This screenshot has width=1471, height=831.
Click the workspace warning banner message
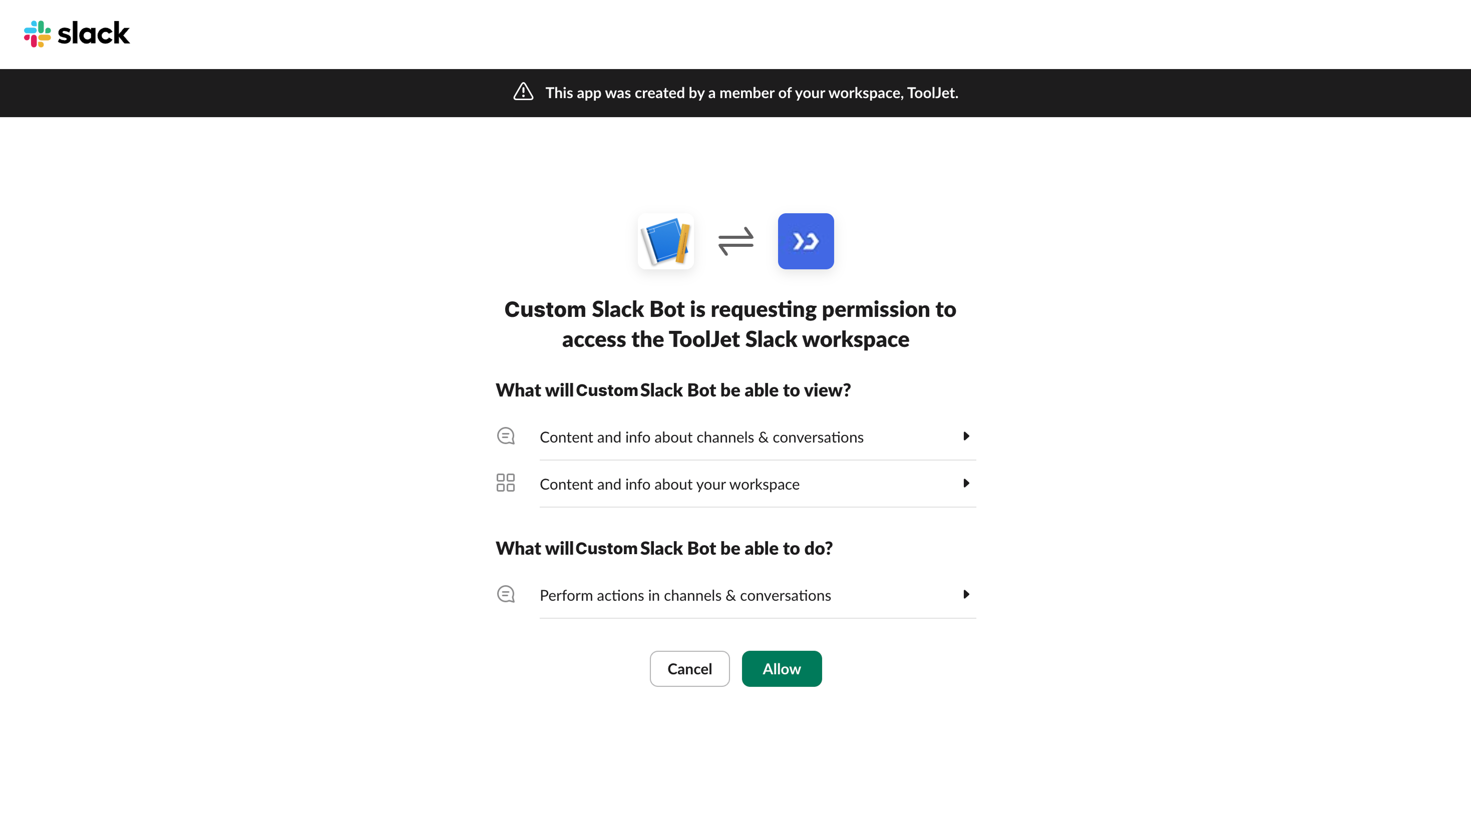point(752,93)
